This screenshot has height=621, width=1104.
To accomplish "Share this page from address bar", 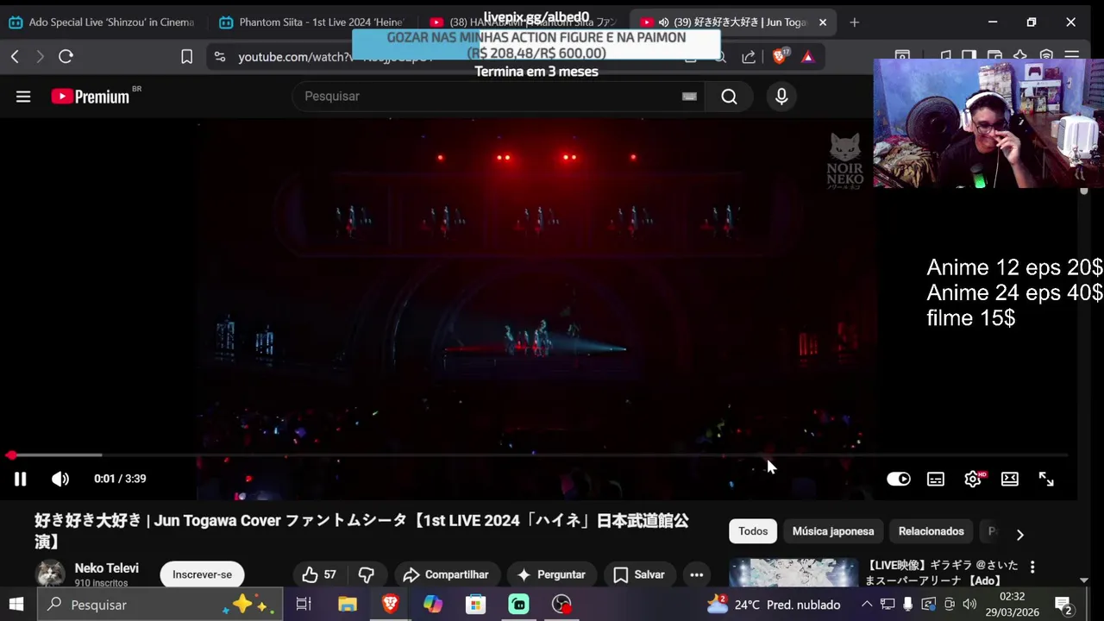I will pyautogui.click(x=749, y=57).
